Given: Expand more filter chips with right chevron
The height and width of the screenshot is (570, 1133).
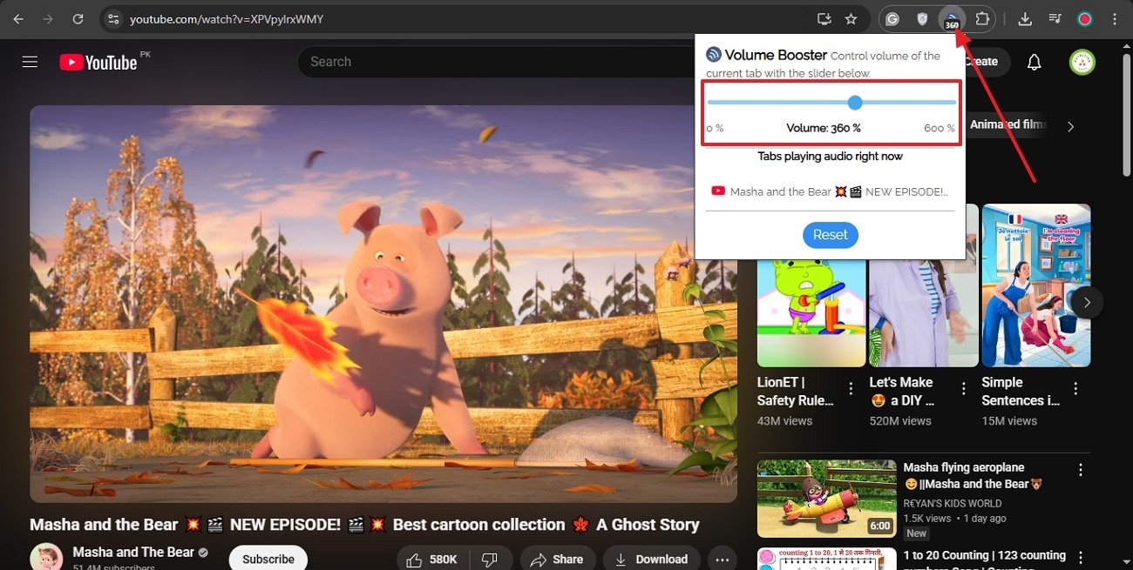Looking at the screenshot, I should pyautogui.click(x=1071, y=126).
